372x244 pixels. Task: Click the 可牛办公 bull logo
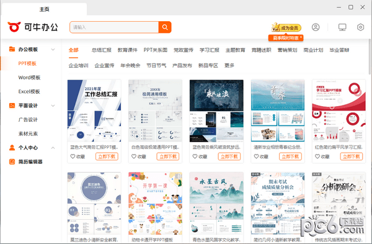click(14, 27)
